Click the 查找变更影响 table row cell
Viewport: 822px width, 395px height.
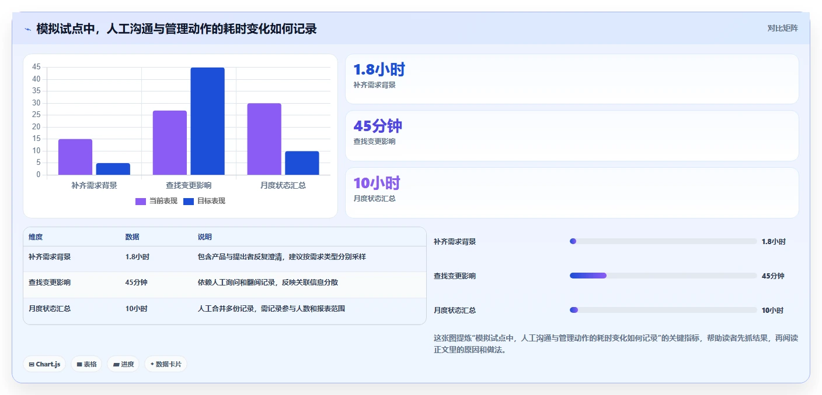50,283
